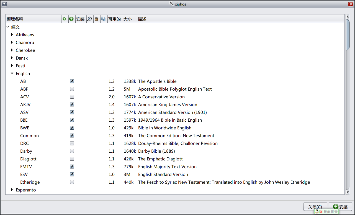Check the Etheridge module checkbox

(72, 182)
